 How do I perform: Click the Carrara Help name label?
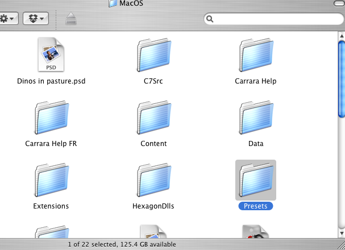coord(256,81)
